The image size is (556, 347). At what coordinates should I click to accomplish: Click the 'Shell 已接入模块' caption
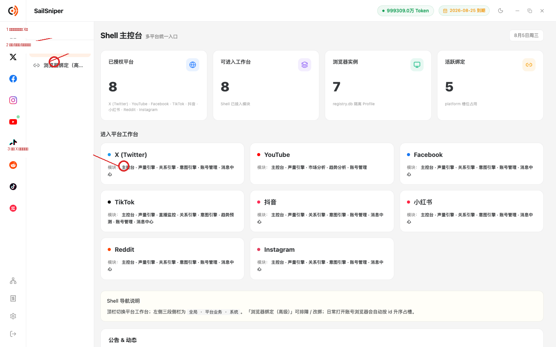(x=236, y=104)
